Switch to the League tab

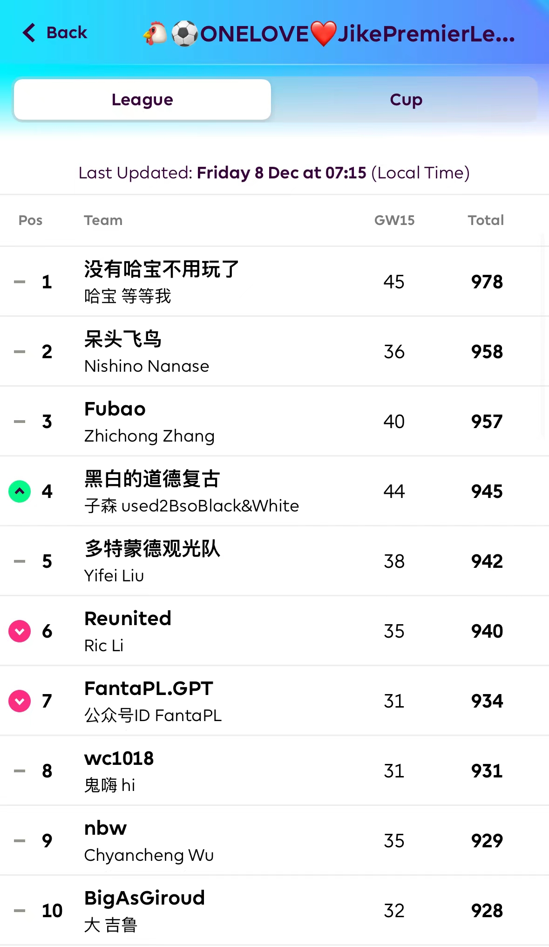(x=142, y=100)
